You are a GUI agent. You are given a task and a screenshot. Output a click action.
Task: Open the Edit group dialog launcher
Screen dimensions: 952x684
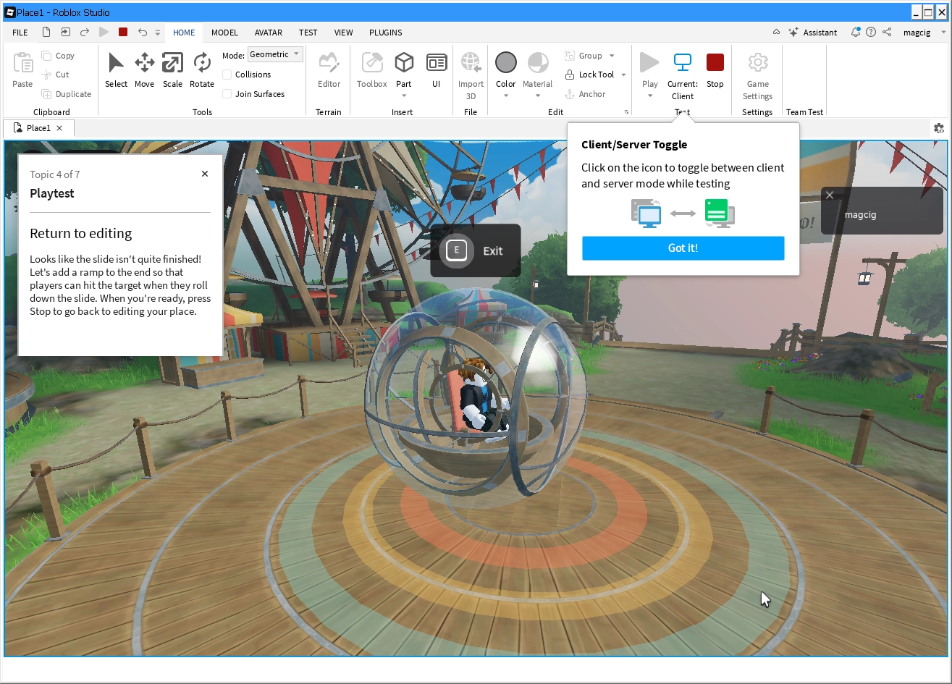point(626,112)
